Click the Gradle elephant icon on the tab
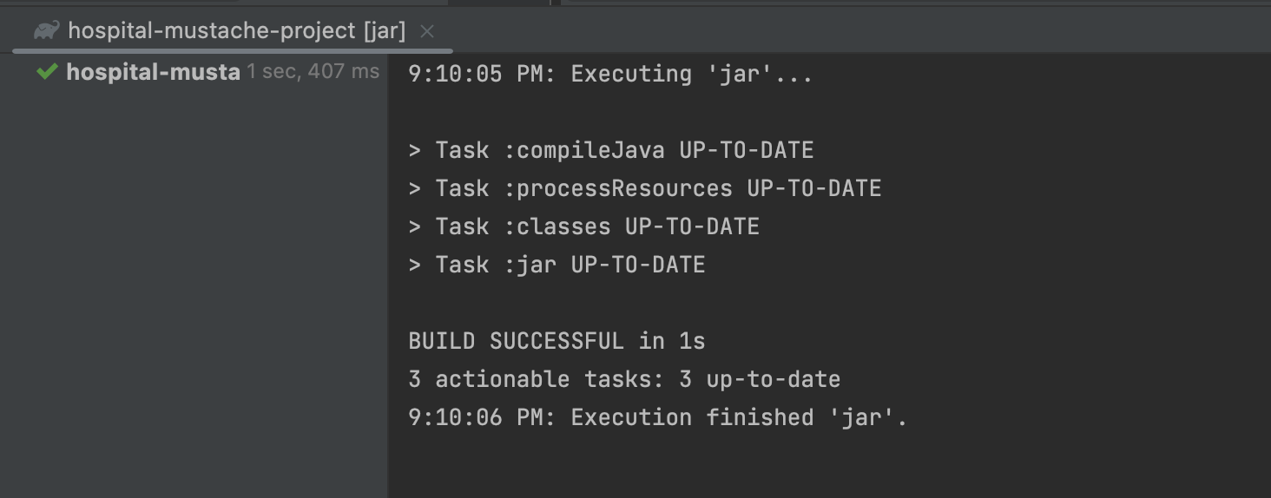Screen dimensions: 1271x498 46,31
